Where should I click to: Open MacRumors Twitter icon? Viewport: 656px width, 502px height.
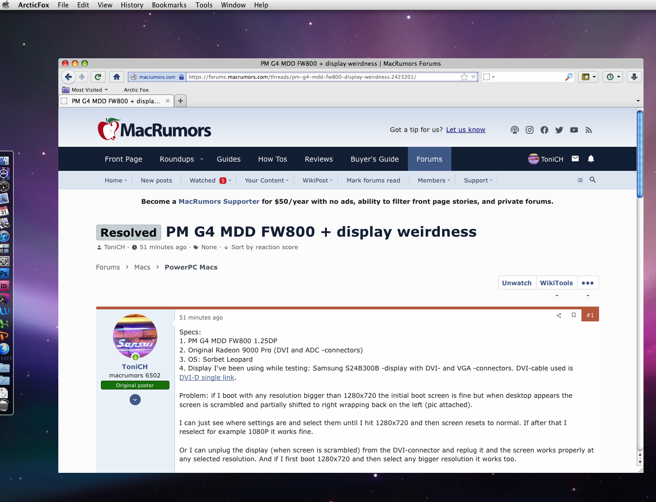(559, 130)
